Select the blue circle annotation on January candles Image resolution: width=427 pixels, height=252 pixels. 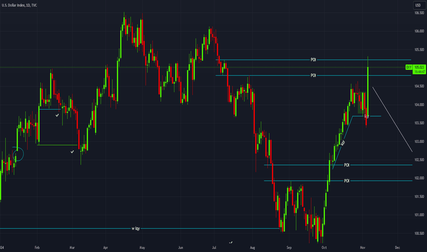click(x=18, y=154)
